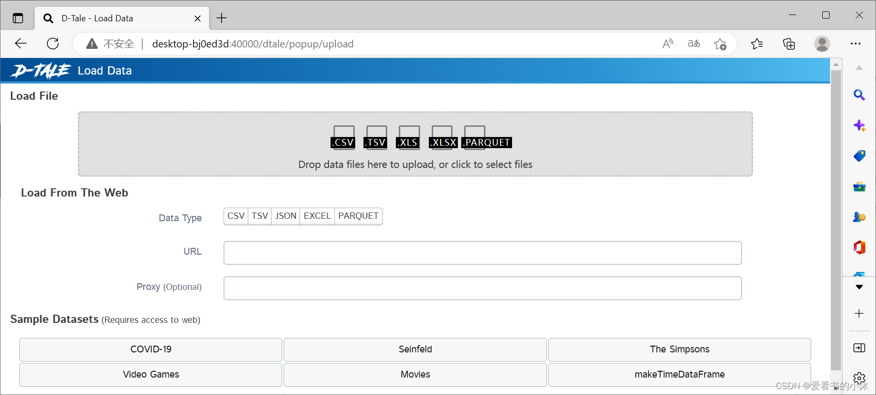Select JSON data type
The height and width of the screenshot is (395, 876).
point(286,216)
